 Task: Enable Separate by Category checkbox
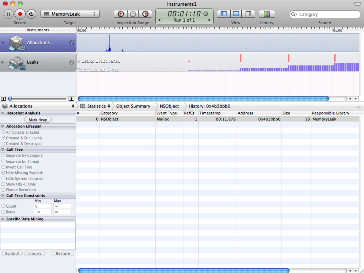point(3,155)
